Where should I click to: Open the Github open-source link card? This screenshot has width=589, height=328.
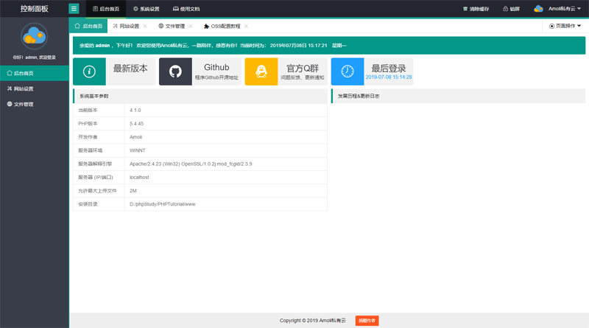[216, 71]
